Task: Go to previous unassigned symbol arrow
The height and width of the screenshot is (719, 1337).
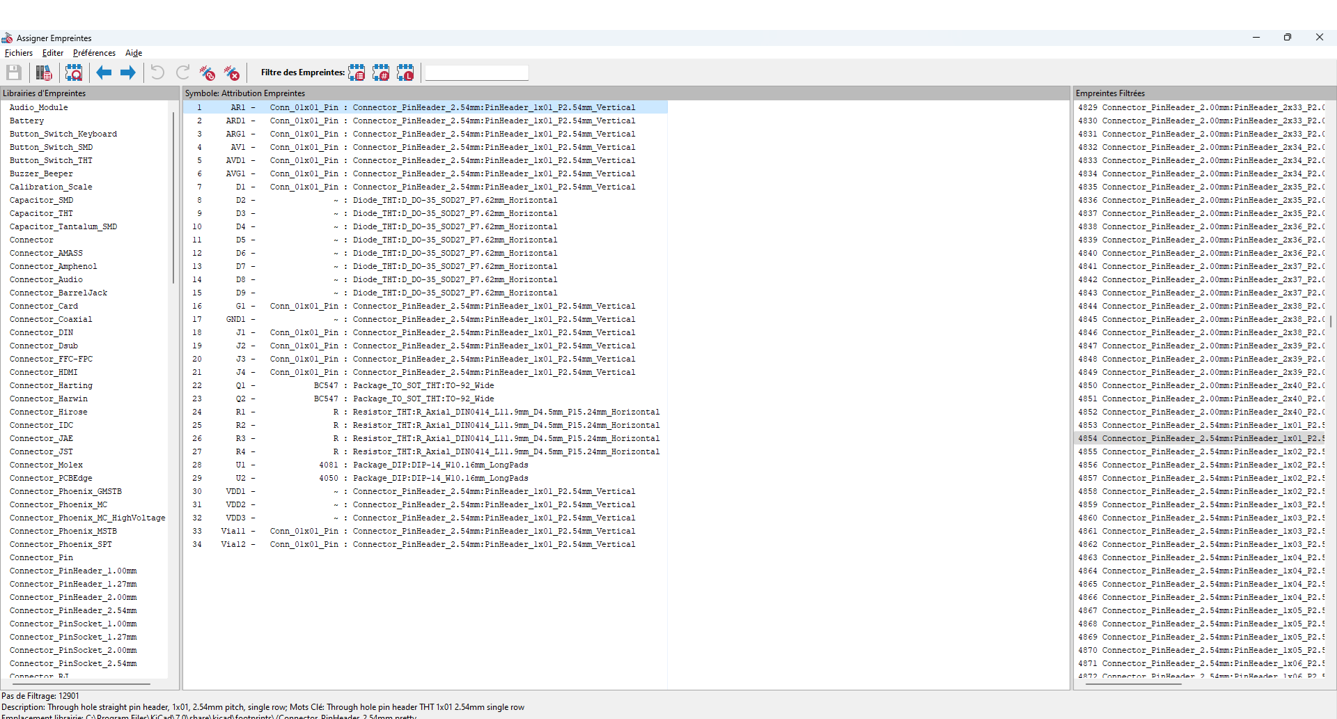Action: 104,72
